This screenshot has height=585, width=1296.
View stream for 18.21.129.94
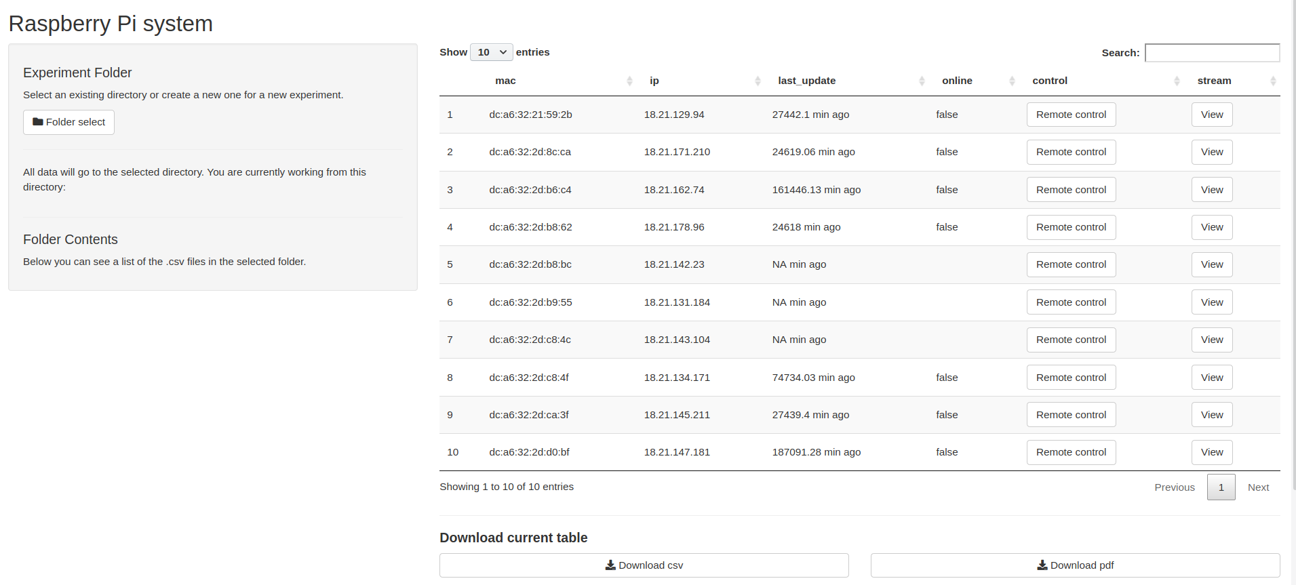[x=1212, y=115]
